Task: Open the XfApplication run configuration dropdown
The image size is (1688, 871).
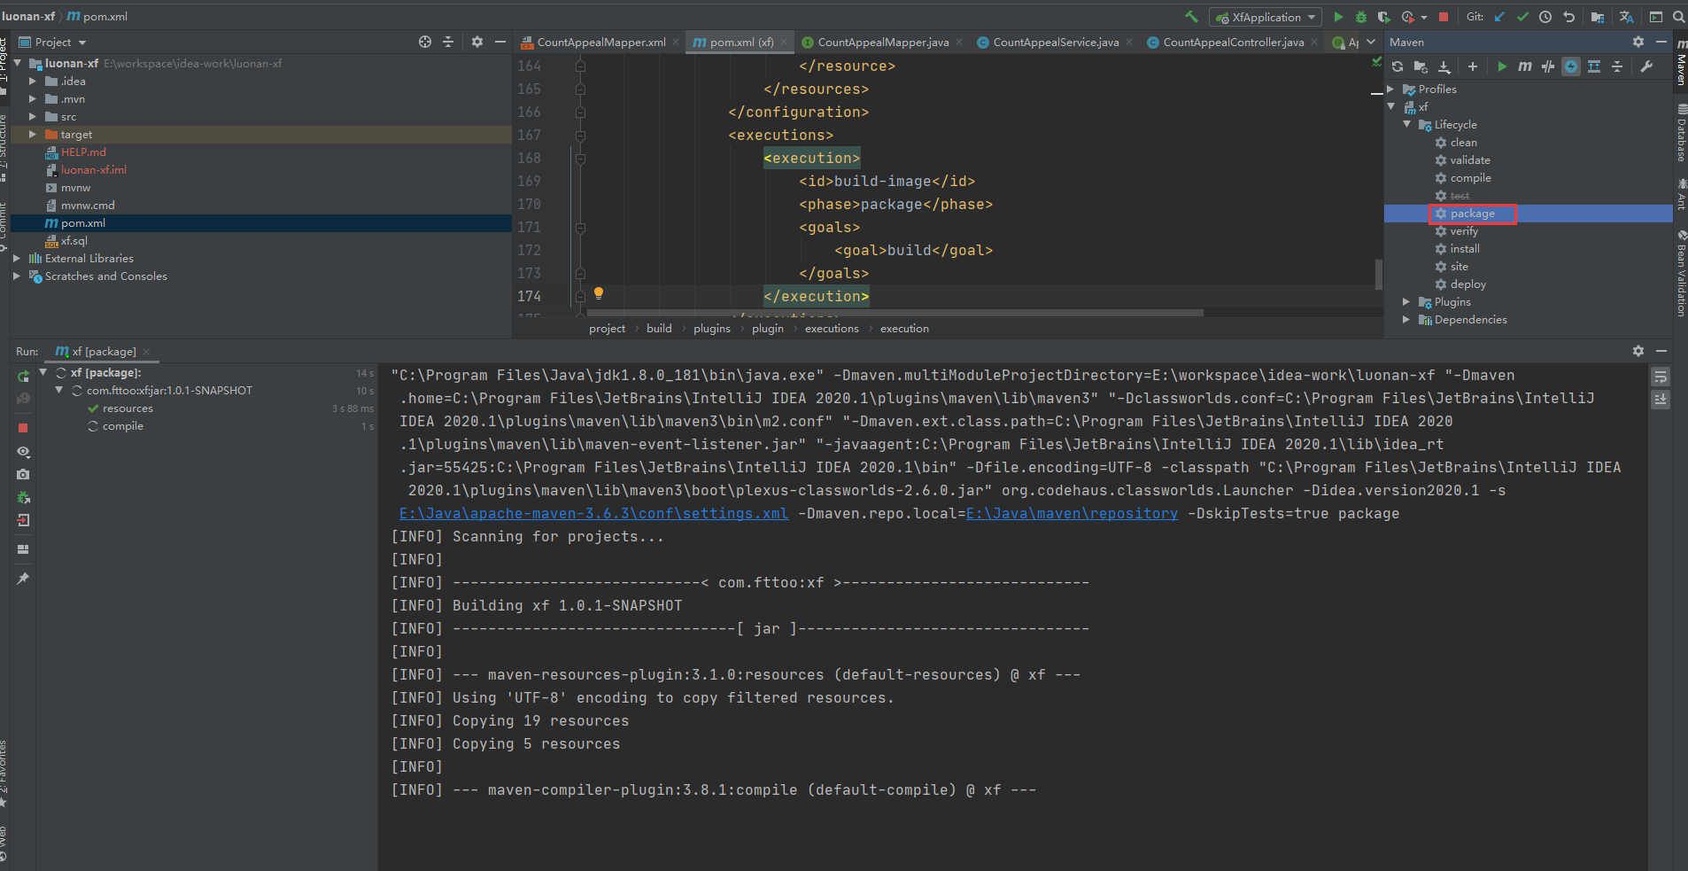Action: pos(1266,17)
